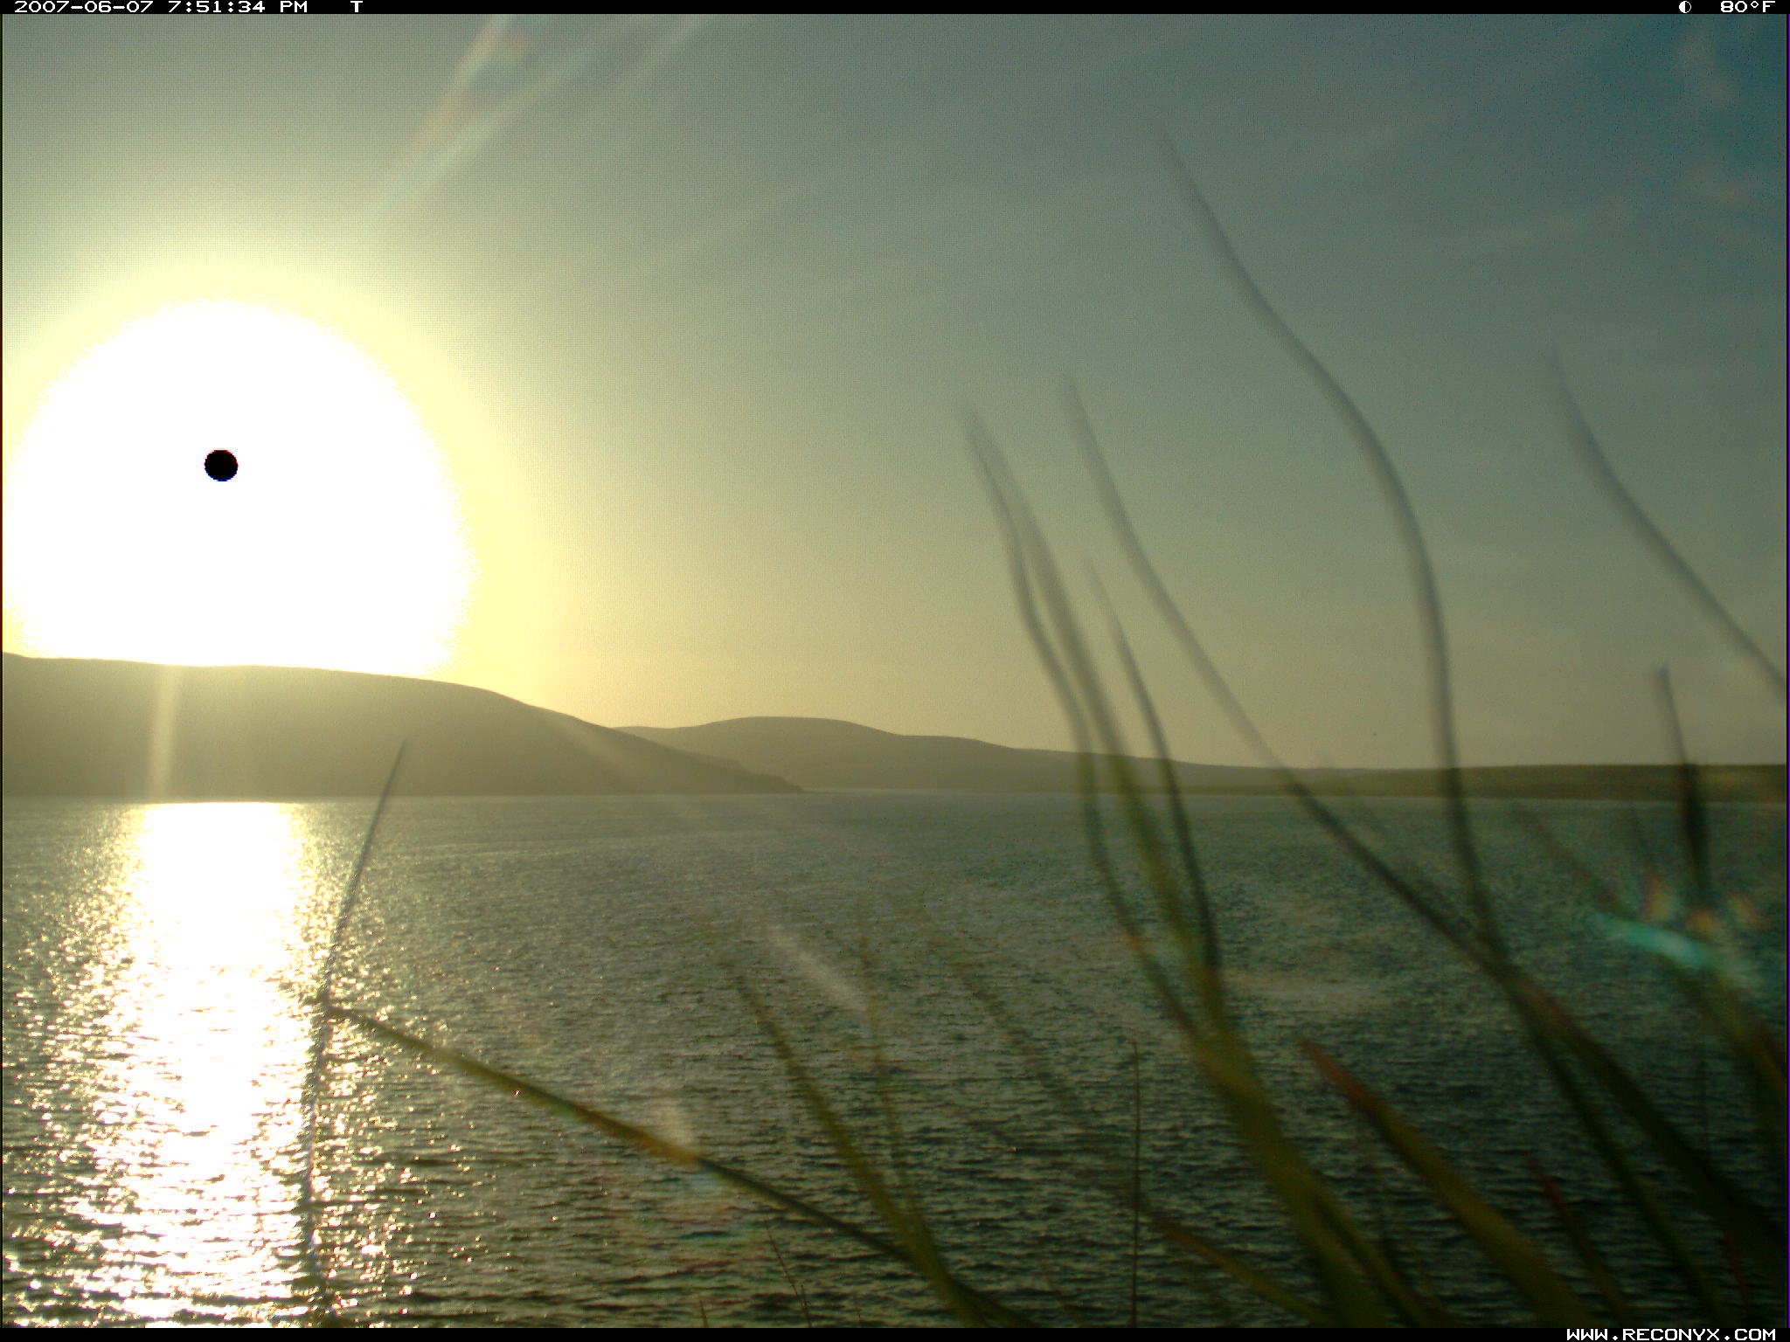
Task: Click the 2007-06-07 date stamp
Action: [84, 7]
